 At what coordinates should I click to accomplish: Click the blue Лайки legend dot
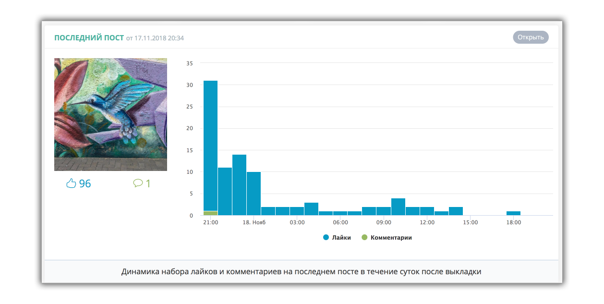pyautogui.click(x=326, y=237)
